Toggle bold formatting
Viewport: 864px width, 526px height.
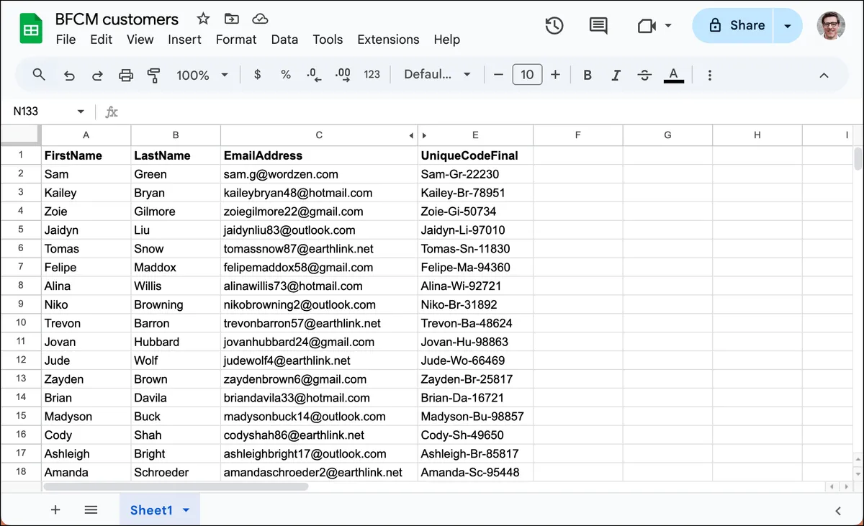[x=588, y=75]
